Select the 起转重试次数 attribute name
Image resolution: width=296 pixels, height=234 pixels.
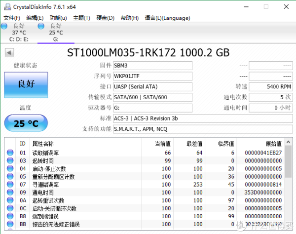[48, 200]
